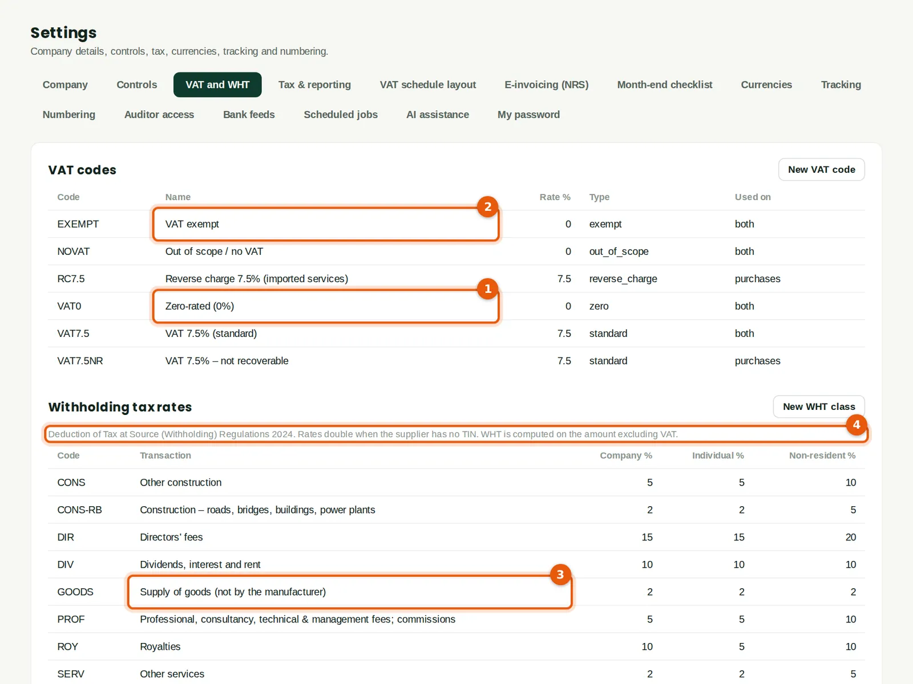Screen dimensions: 913x684
Task: Open the Company settings tab
Action: point(65,85)
